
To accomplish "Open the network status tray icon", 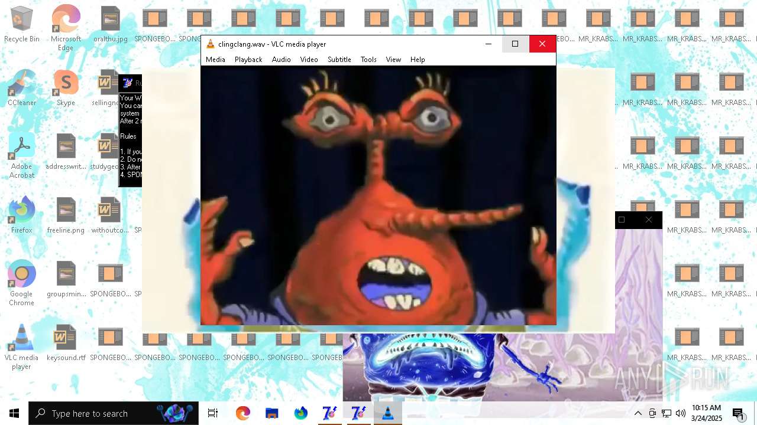I will 667,413.
